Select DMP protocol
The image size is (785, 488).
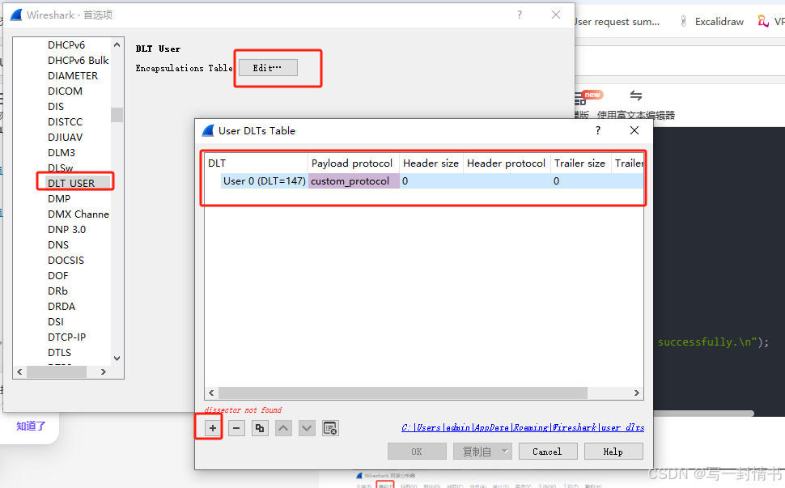point(59,199)
